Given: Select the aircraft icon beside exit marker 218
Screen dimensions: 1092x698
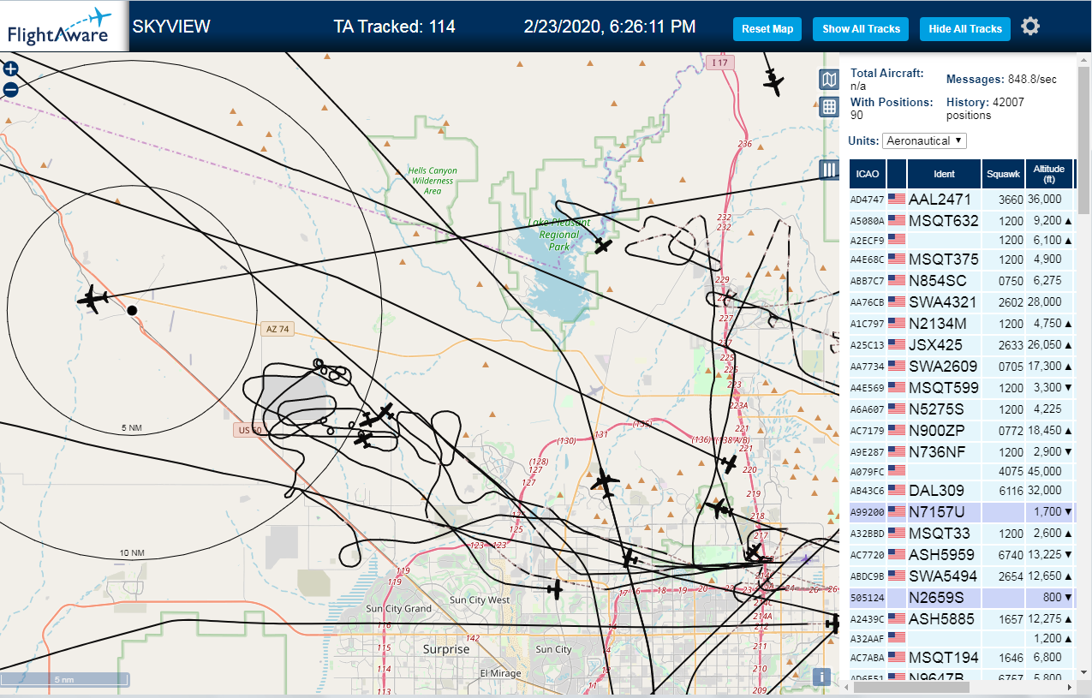Looking at the screenshot, I should tap(719, 508).
